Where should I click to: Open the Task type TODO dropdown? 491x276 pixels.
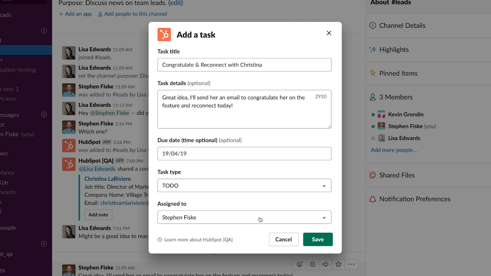click(x=244, y=186)
